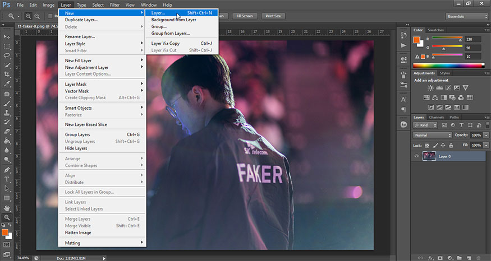The image size is (491, 261).
Task: Choose Layer... from the New submenu
Action: pyautogui.click(x=163, y=12)
